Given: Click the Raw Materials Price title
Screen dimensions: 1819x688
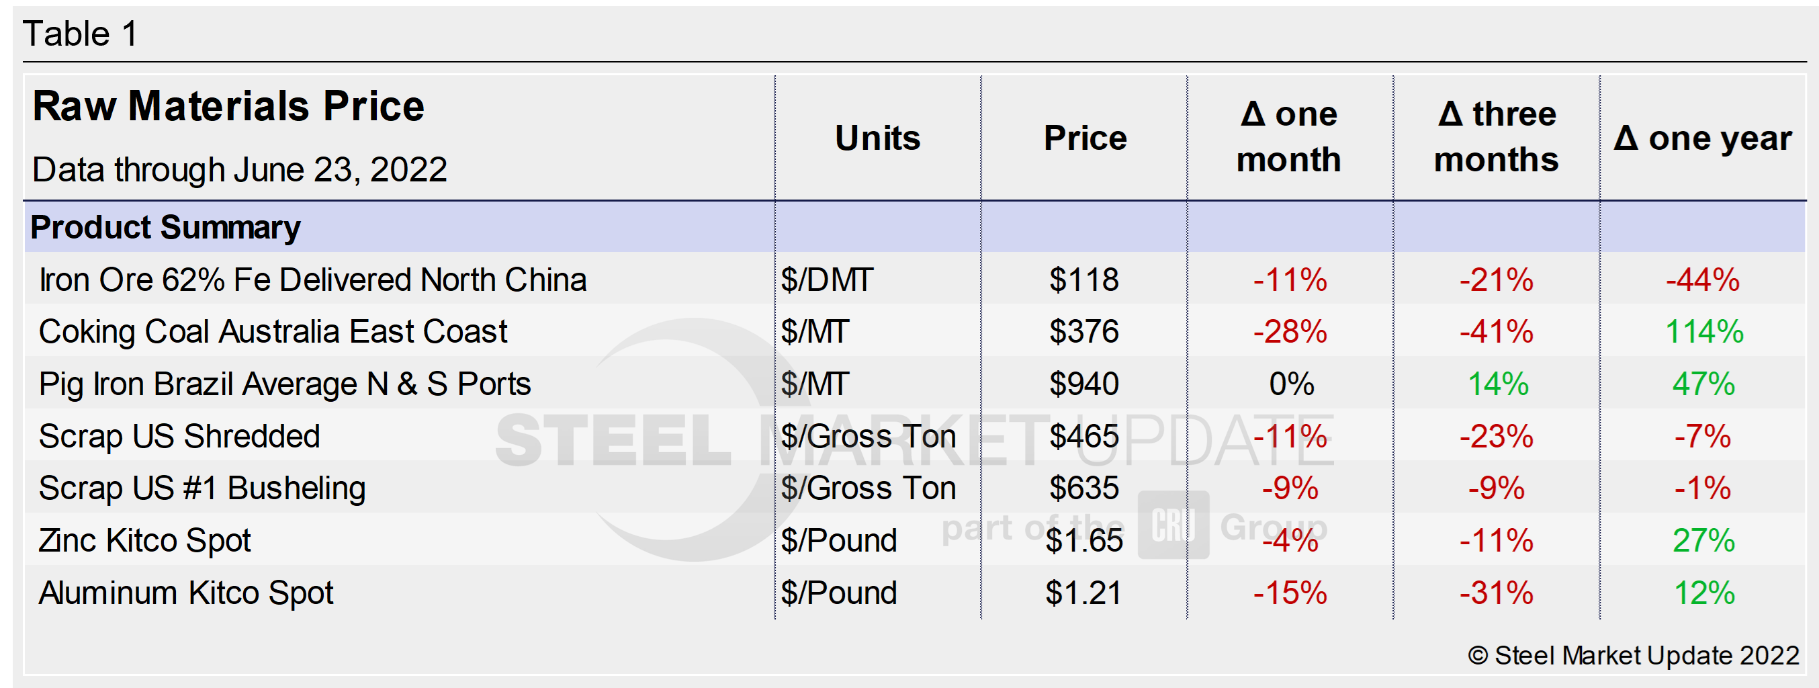Looking at the screenshot, I should pyautogui.click(x=228, y=107).
